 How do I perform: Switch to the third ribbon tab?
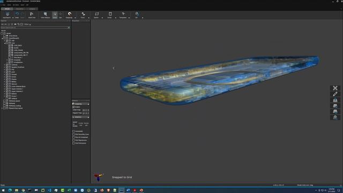(x=32, y=9)
